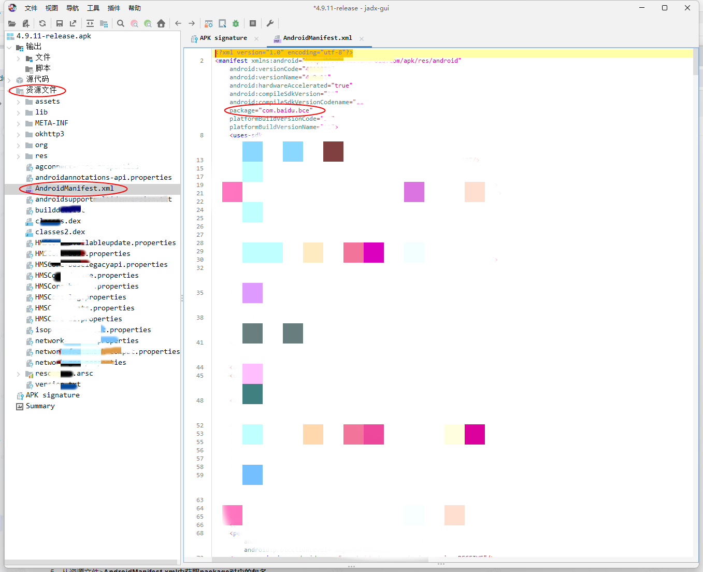Open Class search icon with red circle
Image resolution: width=703 pixels, height=572 pixels.
click(x=134, y=23)
